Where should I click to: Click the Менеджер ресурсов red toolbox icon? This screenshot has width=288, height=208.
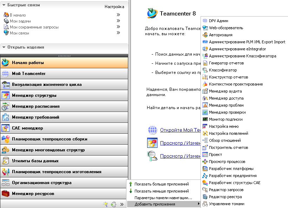tap(6, 194)
